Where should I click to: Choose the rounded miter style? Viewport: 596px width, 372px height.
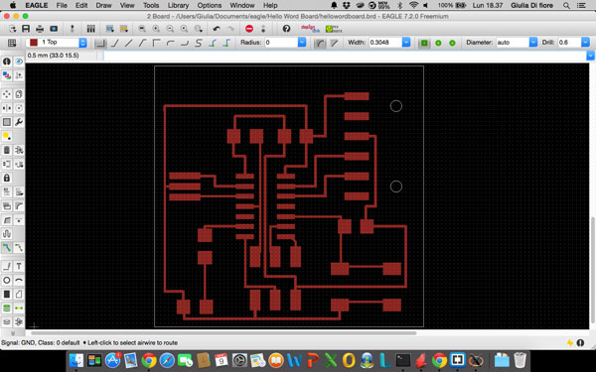point(320,43)
